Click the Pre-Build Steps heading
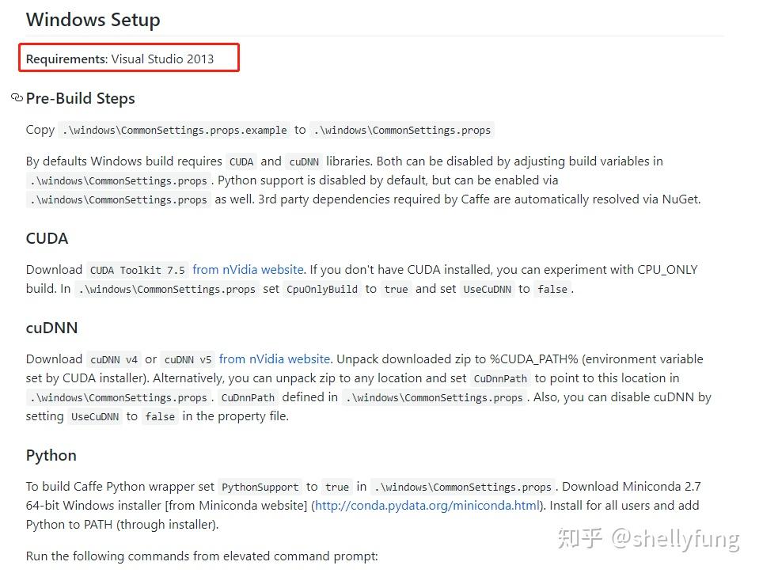 click(81, 98)
